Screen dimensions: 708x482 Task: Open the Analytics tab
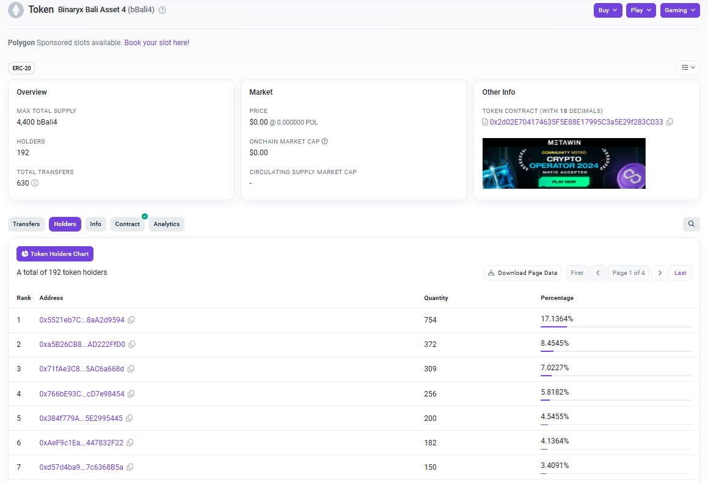click(x=166, y=224)
